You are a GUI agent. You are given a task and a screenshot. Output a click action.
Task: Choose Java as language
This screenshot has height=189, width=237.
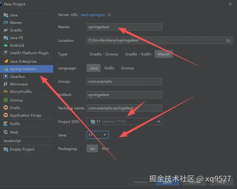point(94,68)
